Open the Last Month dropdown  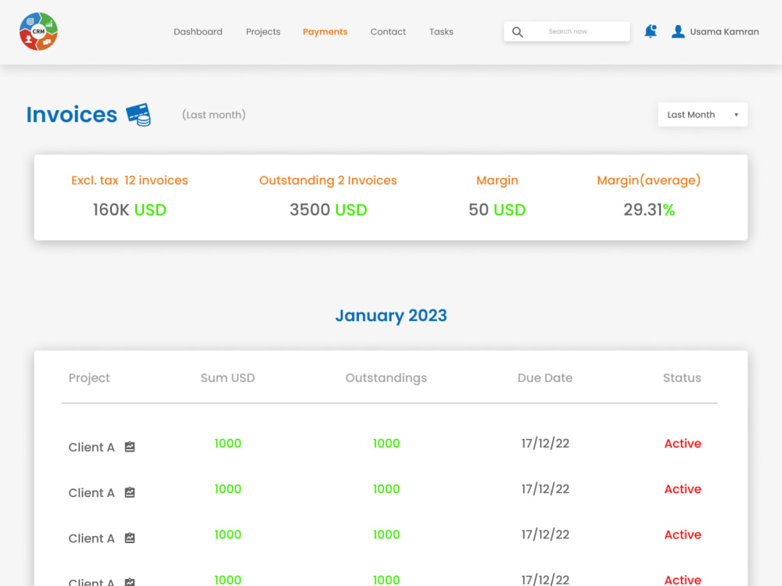[702, 114]
